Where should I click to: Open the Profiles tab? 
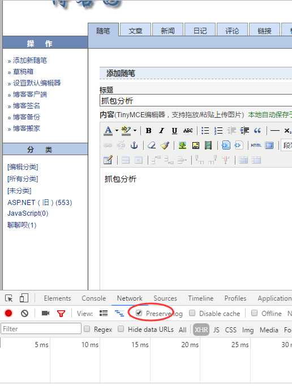tap(235, 298)
